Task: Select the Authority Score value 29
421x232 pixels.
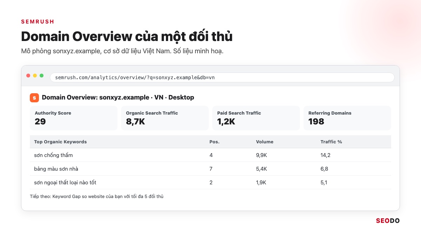Action: 40,122
